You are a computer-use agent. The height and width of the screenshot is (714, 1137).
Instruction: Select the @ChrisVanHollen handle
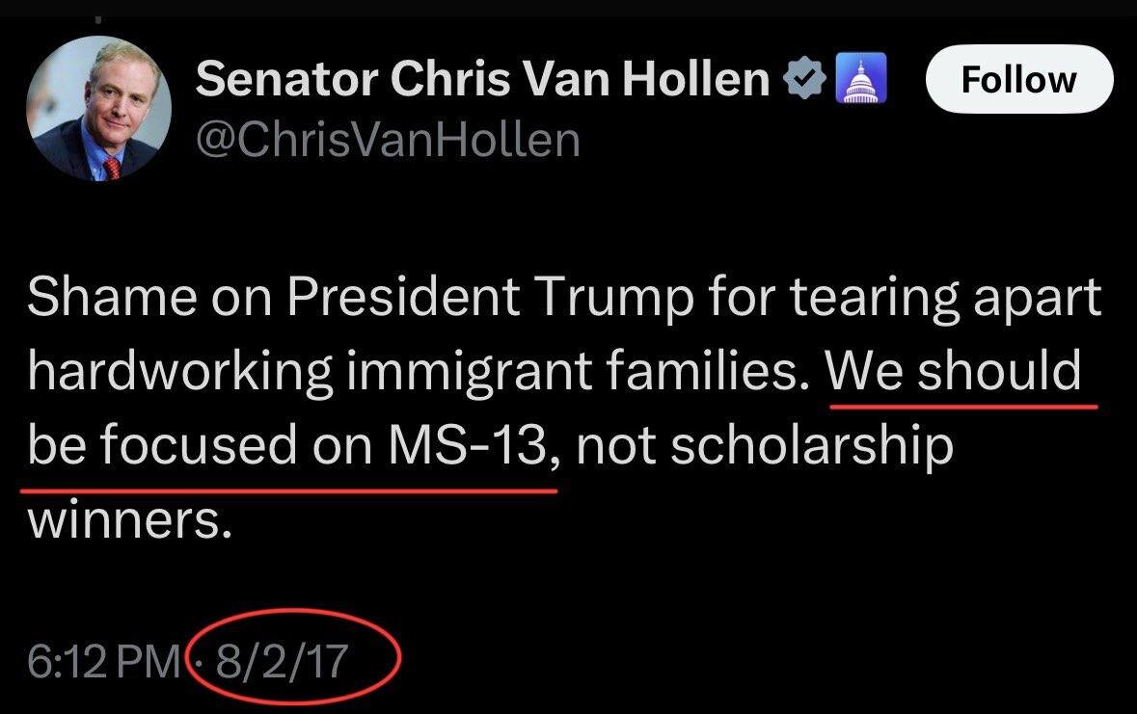(388, 140)
